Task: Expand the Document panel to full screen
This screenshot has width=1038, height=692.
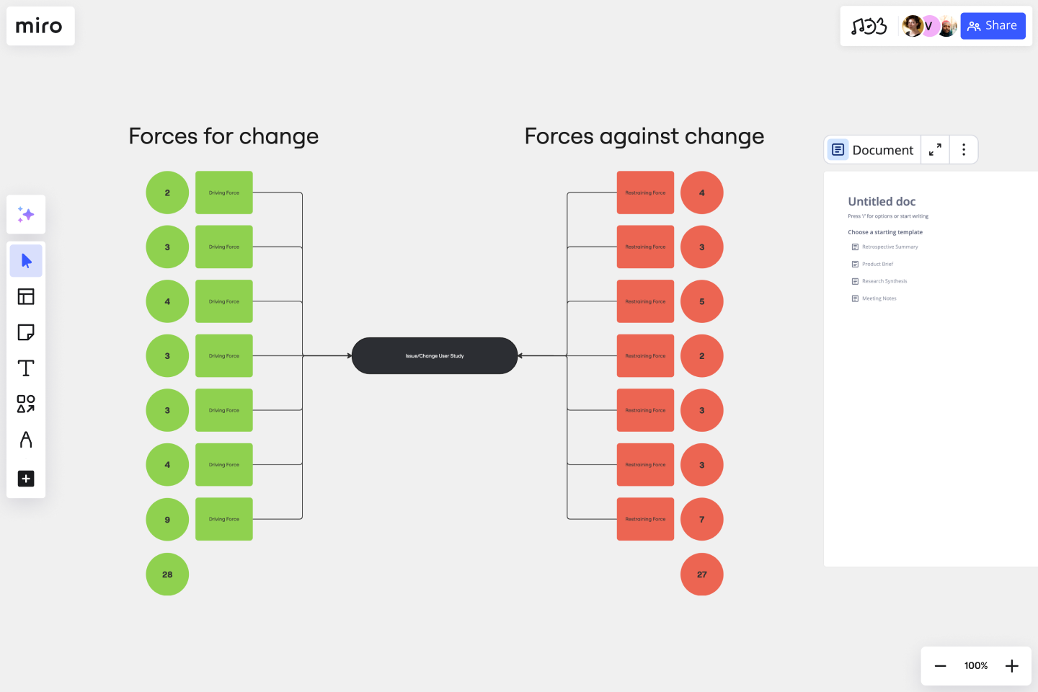Action: pos(935,149)
